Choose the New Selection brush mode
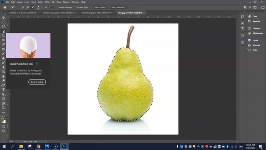This screenshot has height=150, width=266. 22,7
